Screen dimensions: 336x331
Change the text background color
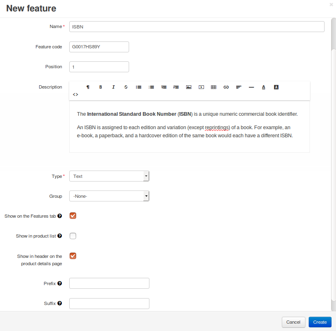point(276,87)
